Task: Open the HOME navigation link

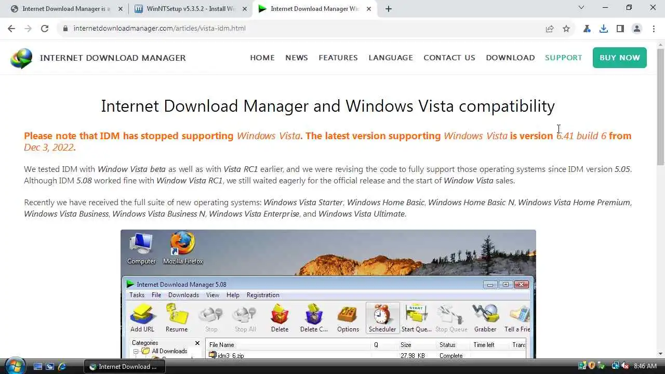Action: click(262, 58)
